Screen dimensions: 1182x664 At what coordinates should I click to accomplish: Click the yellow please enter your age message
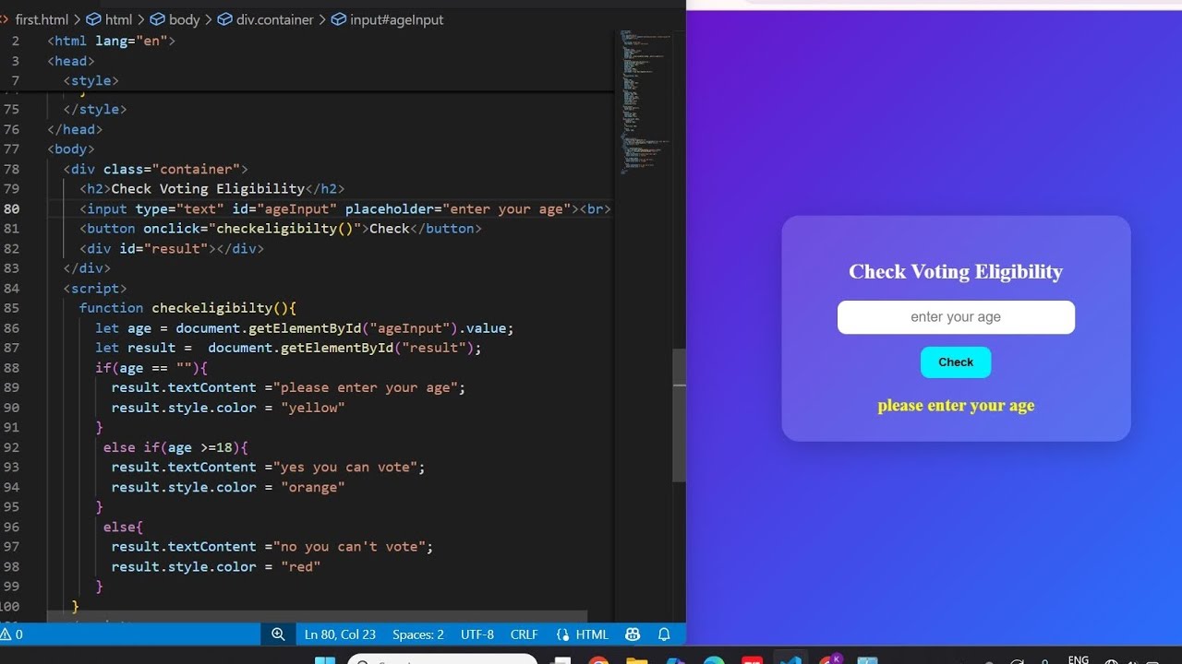click(956, 406)
